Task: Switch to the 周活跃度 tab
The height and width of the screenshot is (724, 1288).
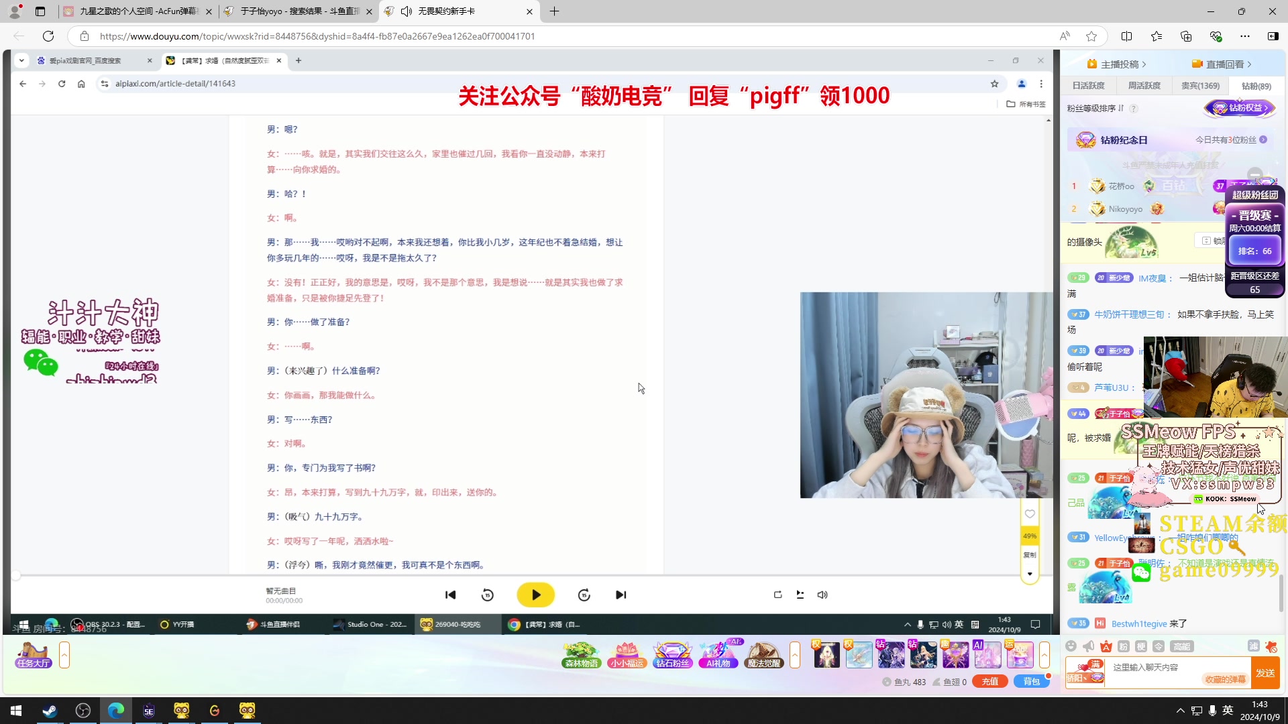Action: point(1144,86)
